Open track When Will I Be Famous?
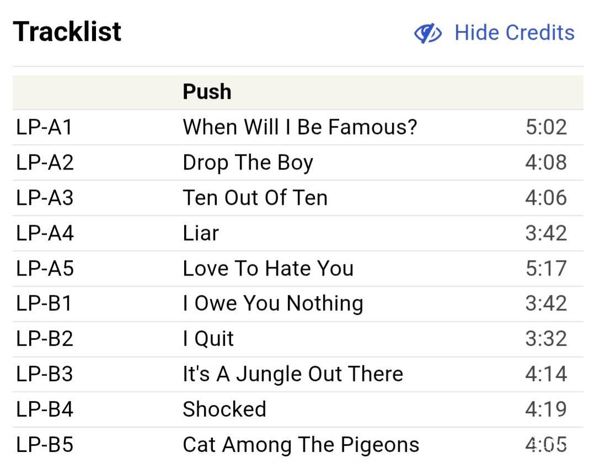593x462 pixels. (300, 127)
